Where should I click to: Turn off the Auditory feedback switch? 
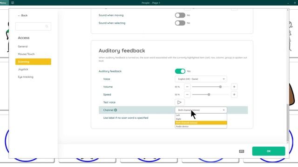tap(180, 71)
